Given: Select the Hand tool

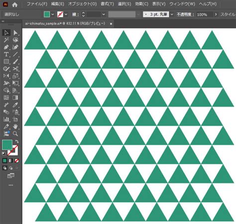Looking at the screenshot, I should 15,127.
